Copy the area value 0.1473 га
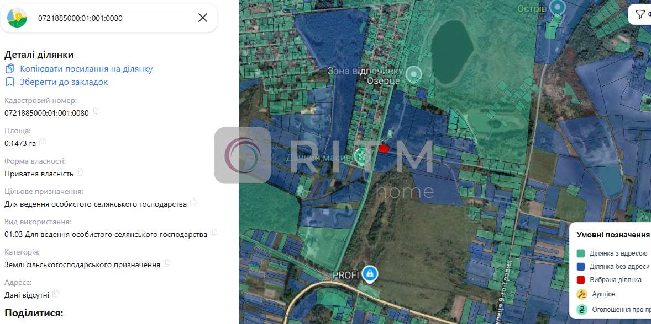651x324 pixels. tap(43, 142)
